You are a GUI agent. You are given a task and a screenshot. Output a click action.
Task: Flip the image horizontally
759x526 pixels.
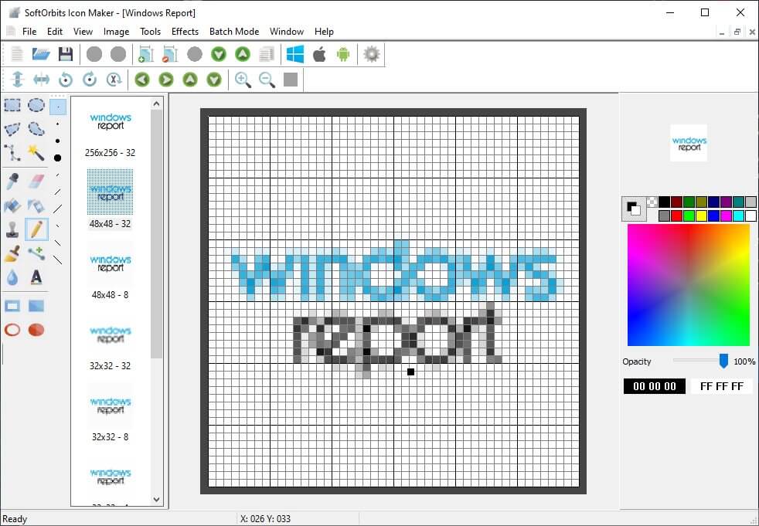41,79
